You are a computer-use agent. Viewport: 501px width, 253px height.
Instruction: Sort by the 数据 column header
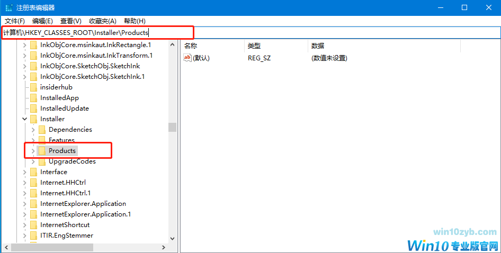click(384, 46)
